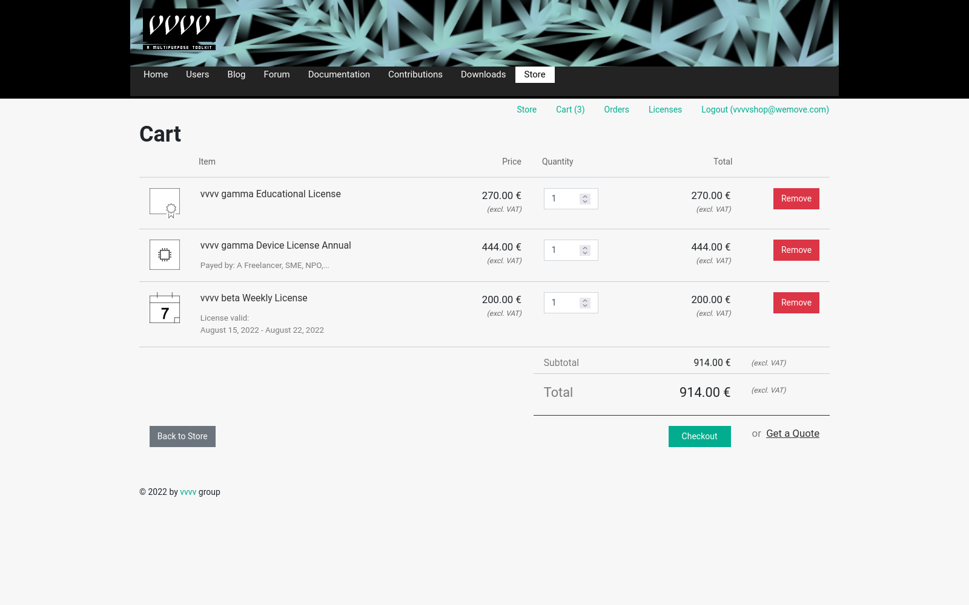The height and width of the screenshot is (605, 969).
Task: Navigate to Documentation in main menu
Action: (339, 74)
